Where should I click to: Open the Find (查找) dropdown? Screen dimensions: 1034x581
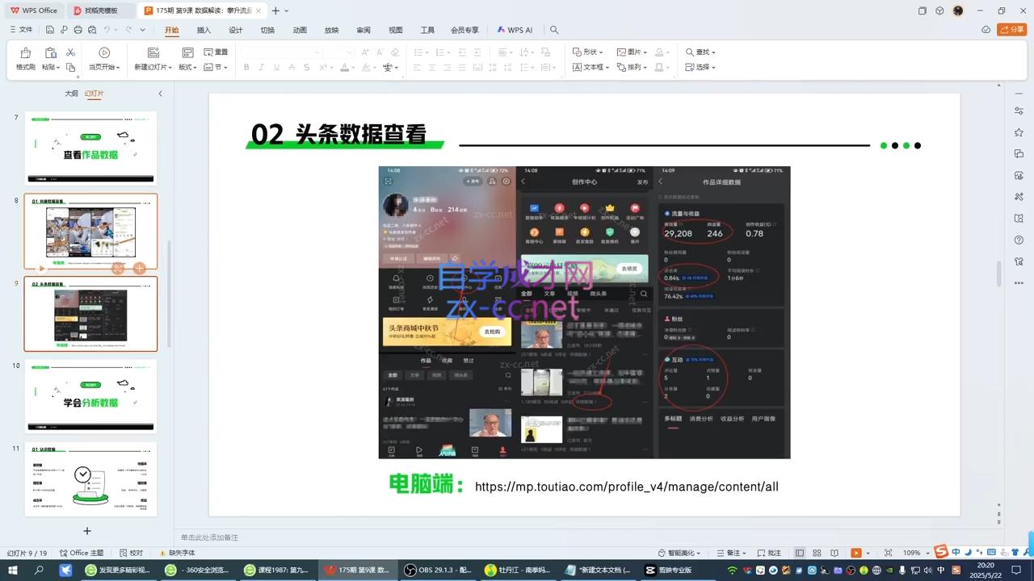coord(700,52)
